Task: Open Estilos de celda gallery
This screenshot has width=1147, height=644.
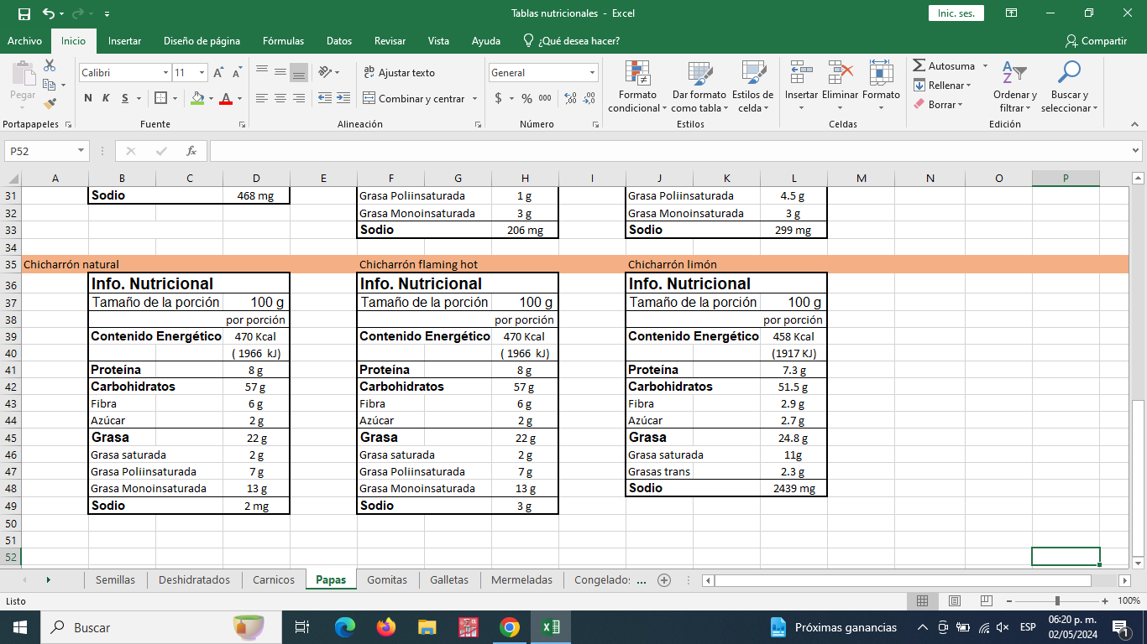Action: [752, 87]
